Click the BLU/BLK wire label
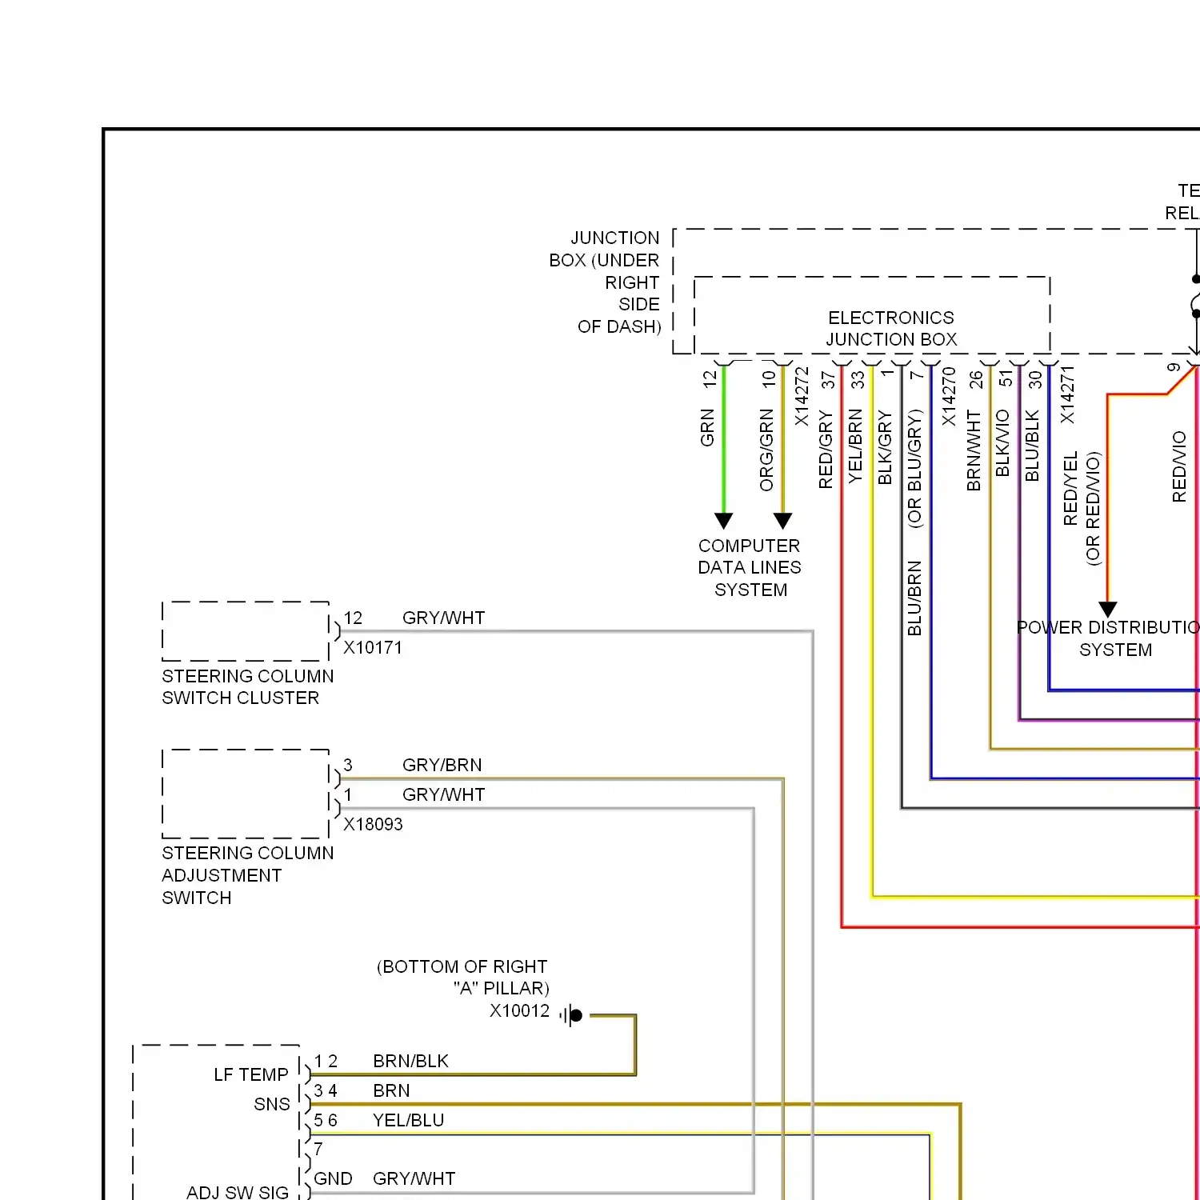 1033,446
